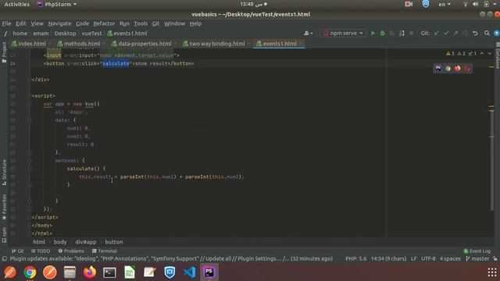Run the npm serve configuration

tap(373, 33)
